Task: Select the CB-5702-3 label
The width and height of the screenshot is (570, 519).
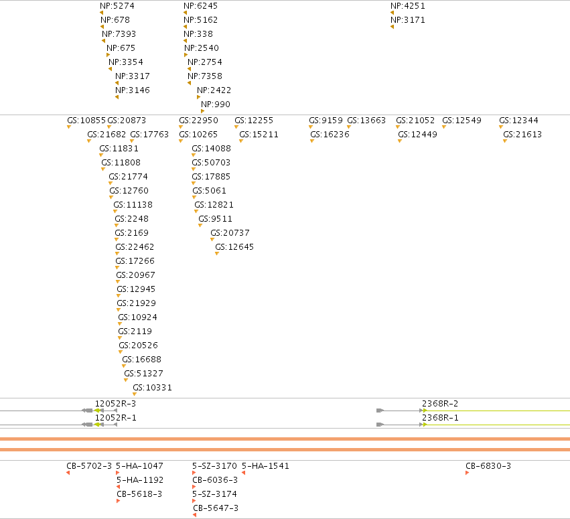Action: pos(89,466)
